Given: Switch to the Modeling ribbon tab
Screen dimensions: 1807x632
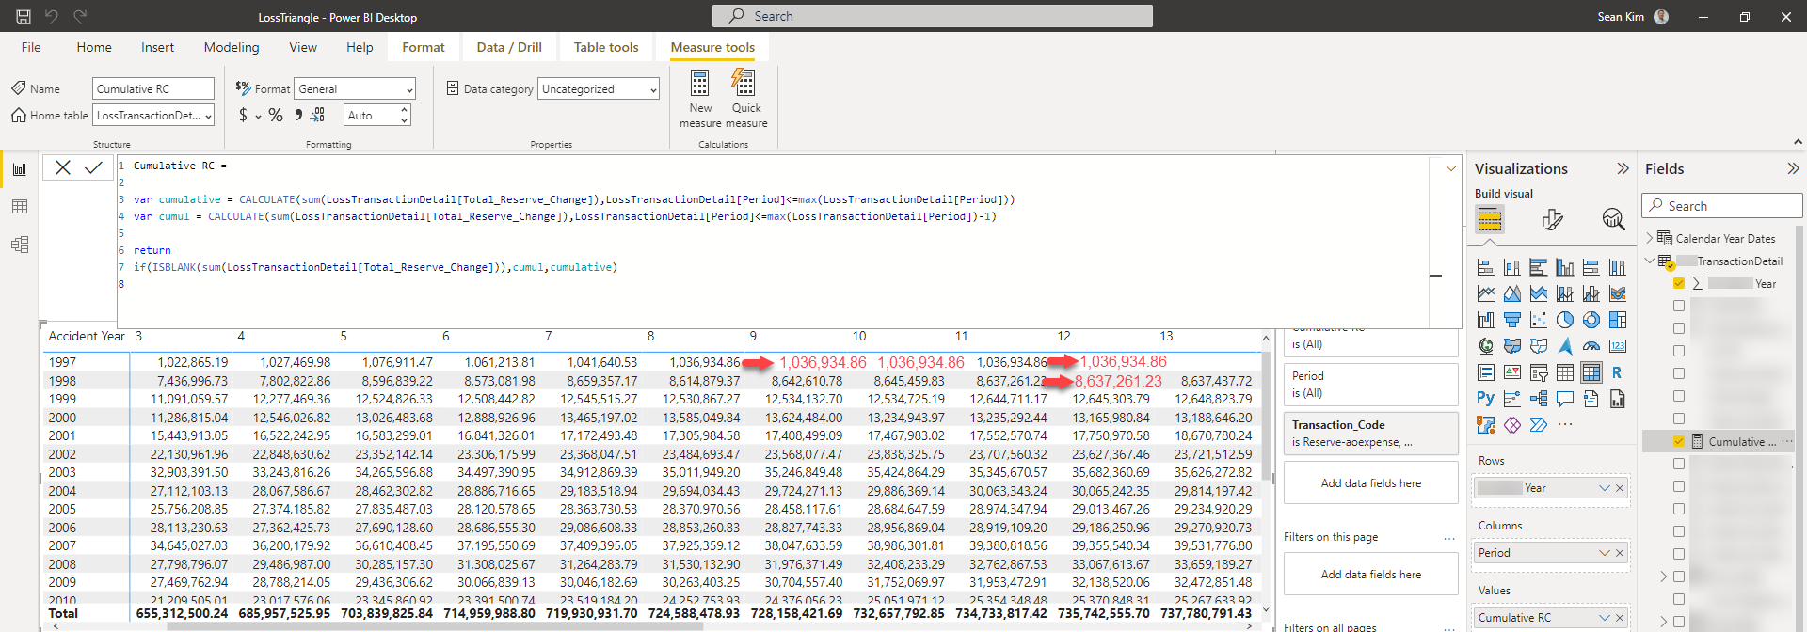Looking at the screenshot, I should click(x=232, y=47).
